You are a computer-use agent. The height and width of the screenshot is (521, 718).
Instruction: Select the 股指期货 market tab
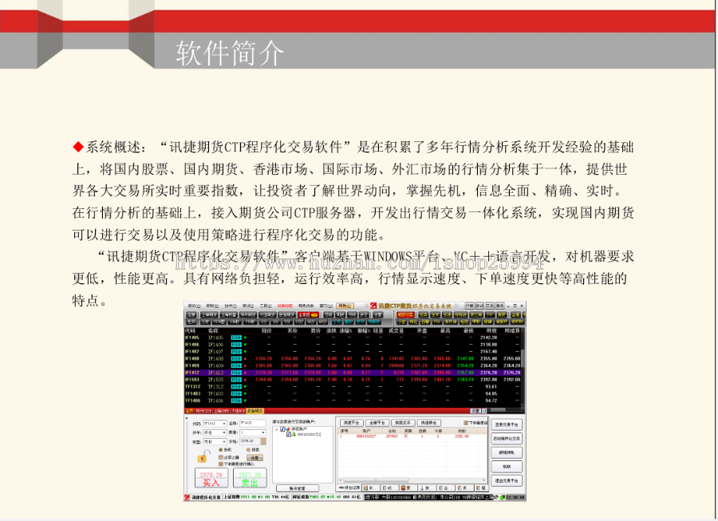click(x=254, y=411)
